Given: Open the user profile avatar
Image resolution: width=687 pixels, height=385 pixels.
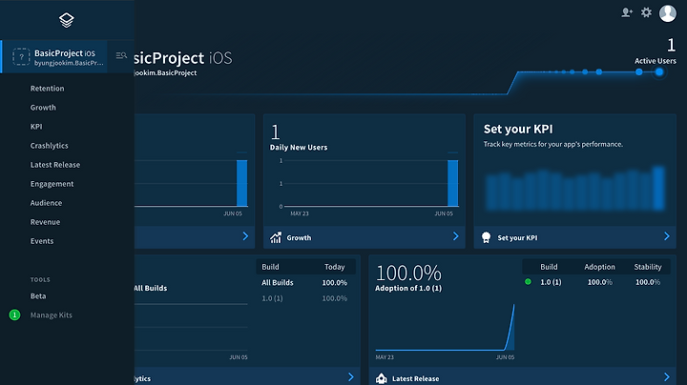Looking at the screenshot, I should pos(668,13).
